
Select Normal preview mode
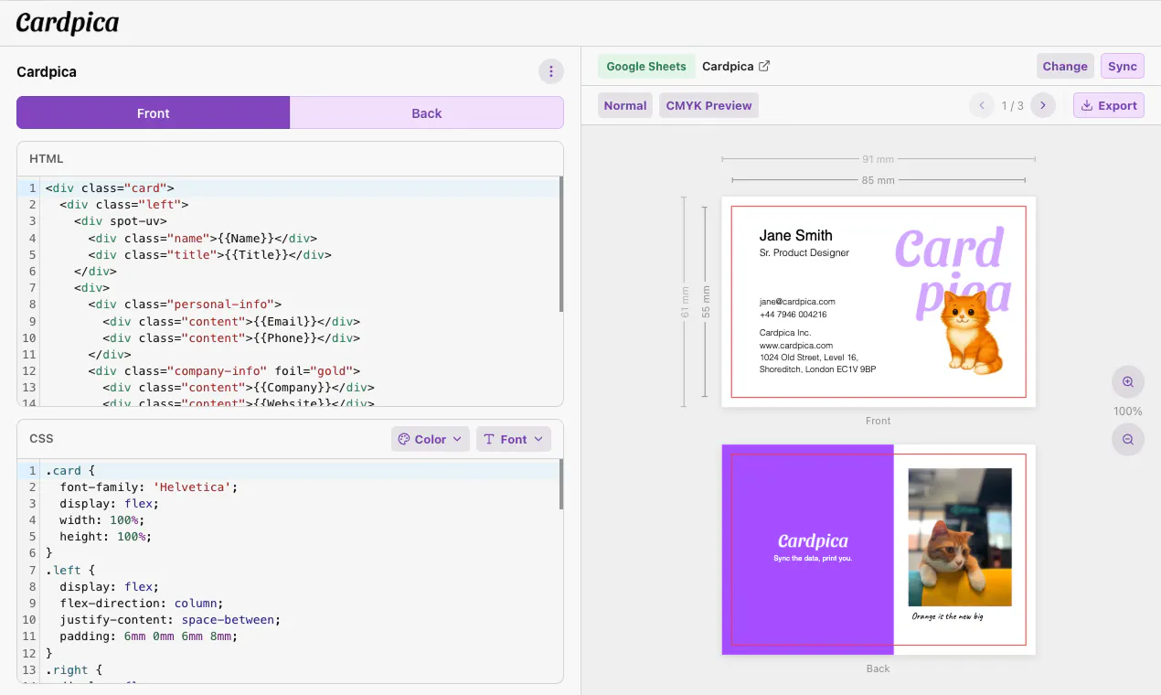point(625,105)
